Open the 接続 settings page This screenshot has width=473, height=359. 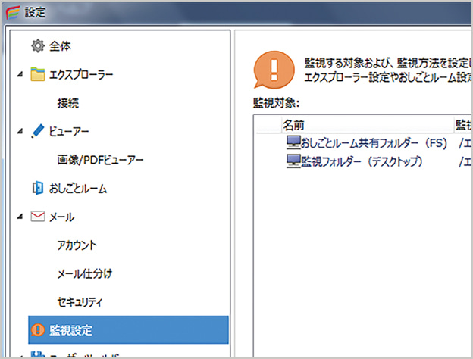(67, 103)
